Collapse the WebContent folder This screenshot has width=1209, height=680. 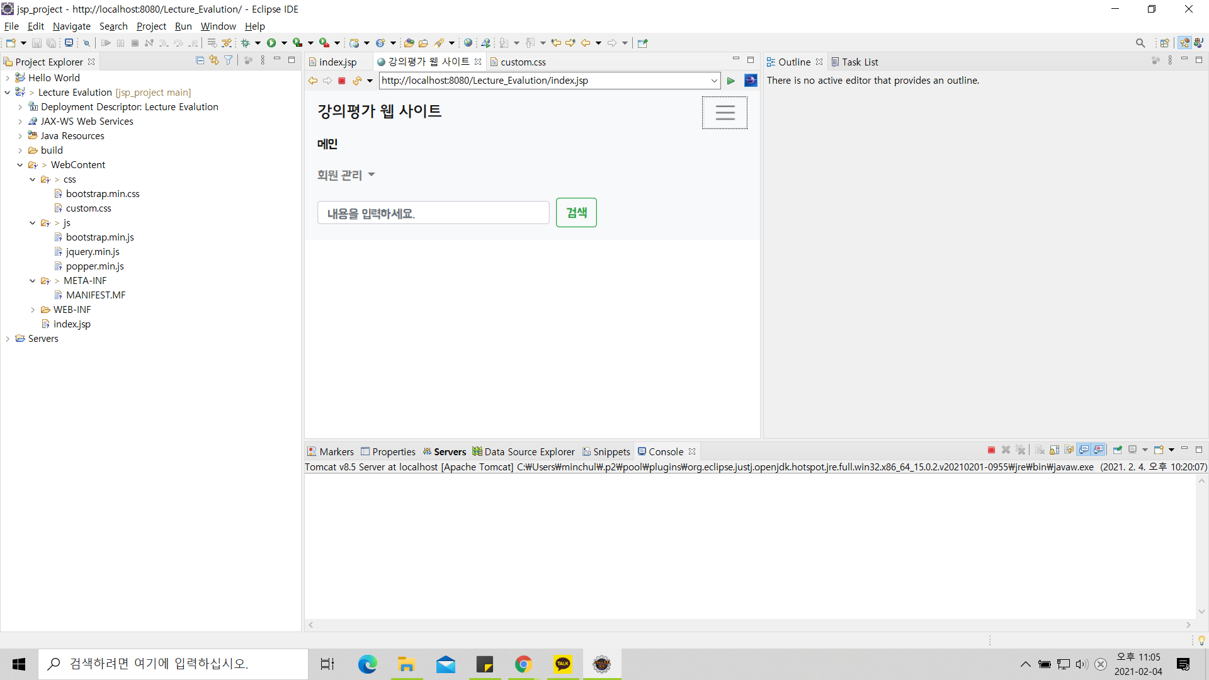20,165
